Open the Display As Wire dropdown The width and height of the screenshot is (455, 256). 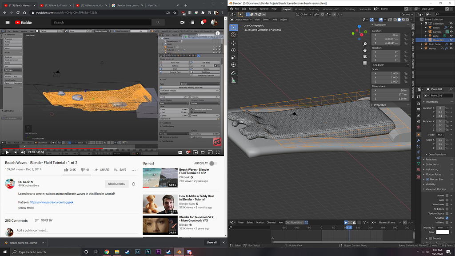point(443,227)
